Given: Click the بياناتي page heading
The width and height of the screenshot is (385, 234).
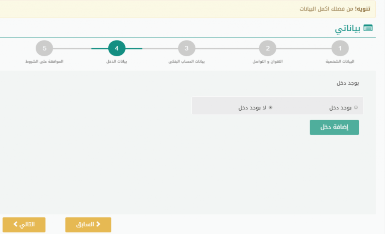Looking at the screenshot, I should 347,28.
